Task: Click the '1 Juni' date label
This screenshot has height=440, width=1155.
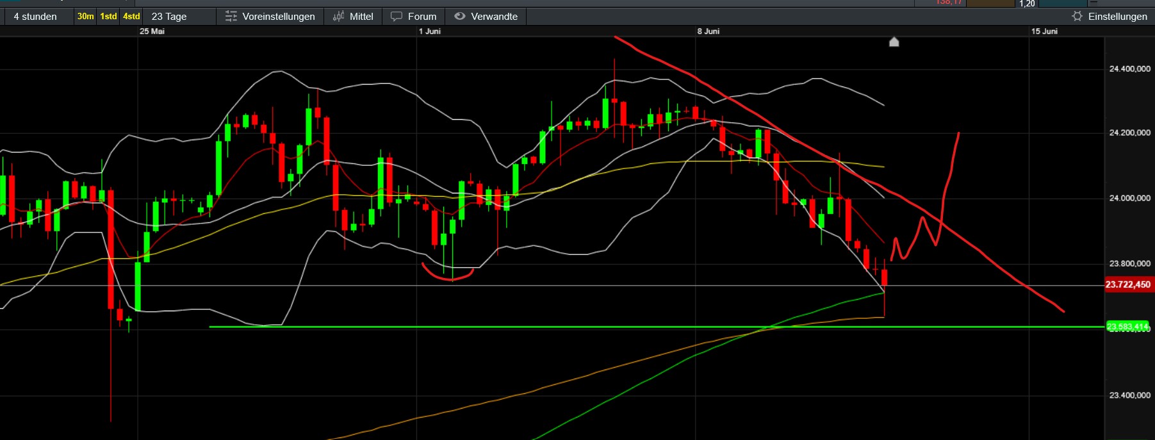Action: [430, 31]
